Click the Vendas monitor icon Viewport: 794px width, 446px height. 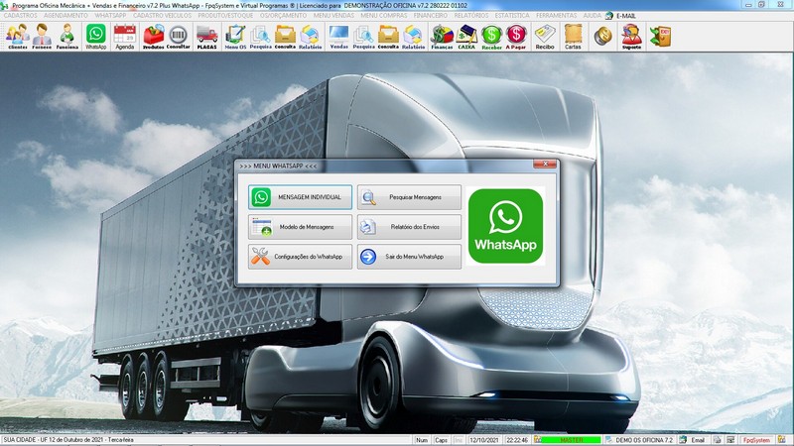(338, 37)
